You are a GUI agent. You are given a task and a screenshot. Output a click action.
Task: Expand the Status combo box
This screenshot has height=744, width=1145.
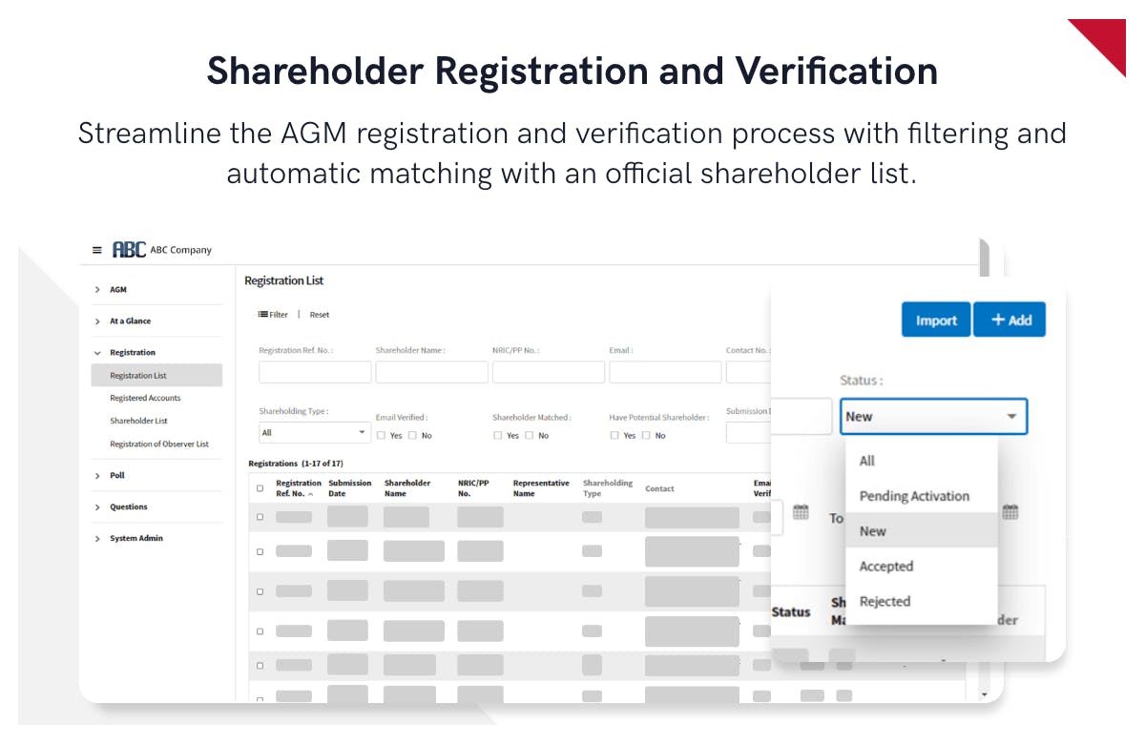pyautogui.click(x=933, y=417)
